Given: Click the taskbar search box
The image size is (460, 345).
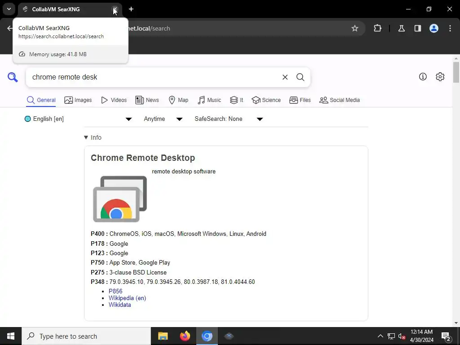Looking at the screenshot, I should click(86, 336).
